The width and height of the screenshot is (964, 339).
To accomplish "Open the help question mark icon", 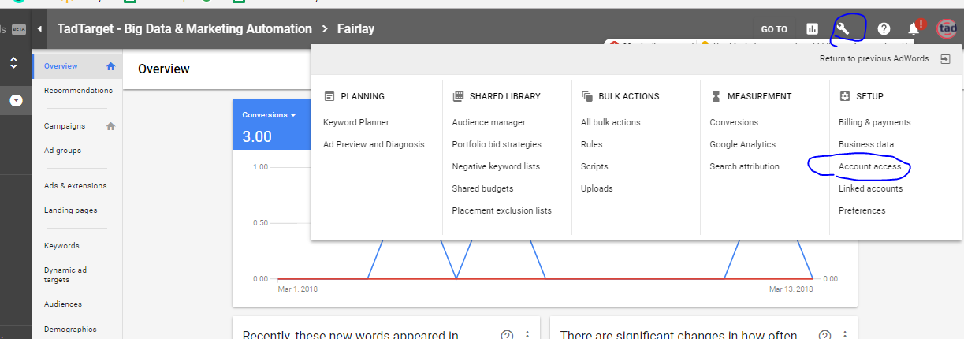I will (x=884, y=29).
